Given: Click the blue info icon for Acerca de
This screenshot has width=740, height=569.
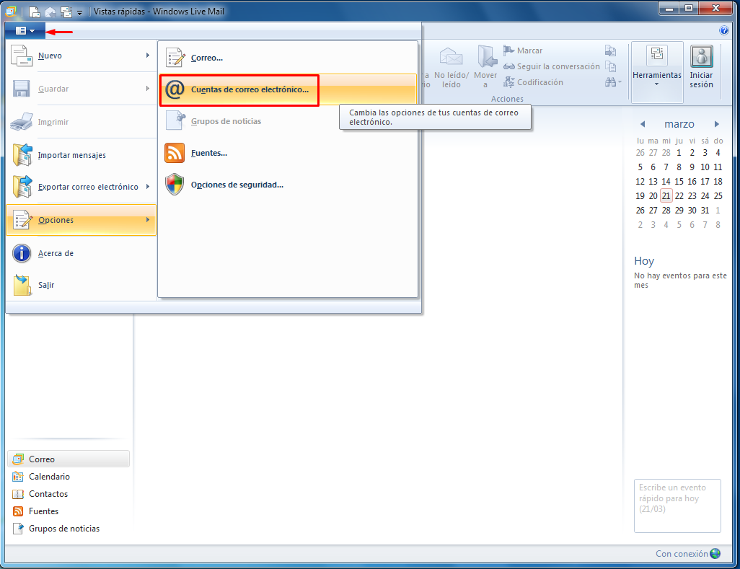Looking at the screenshot, I should [22, 253].
